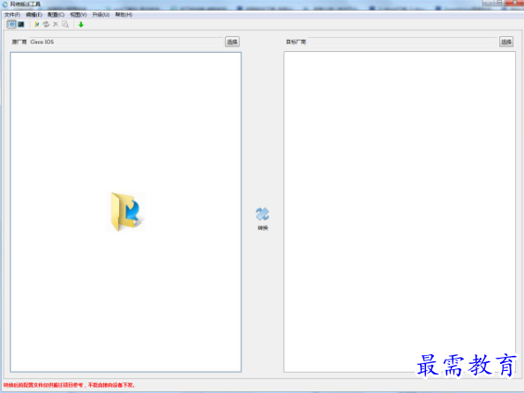The height and width of the screenshot is (393, 524).
Task: Click the magnifier search toolbar icon
Action: [65, 25]
